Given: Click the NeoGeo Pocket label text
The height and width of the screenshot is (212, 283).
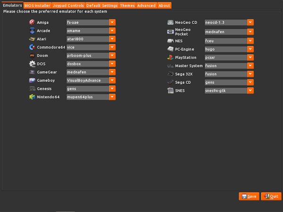Looking at the screenshot, I should 183,32.
